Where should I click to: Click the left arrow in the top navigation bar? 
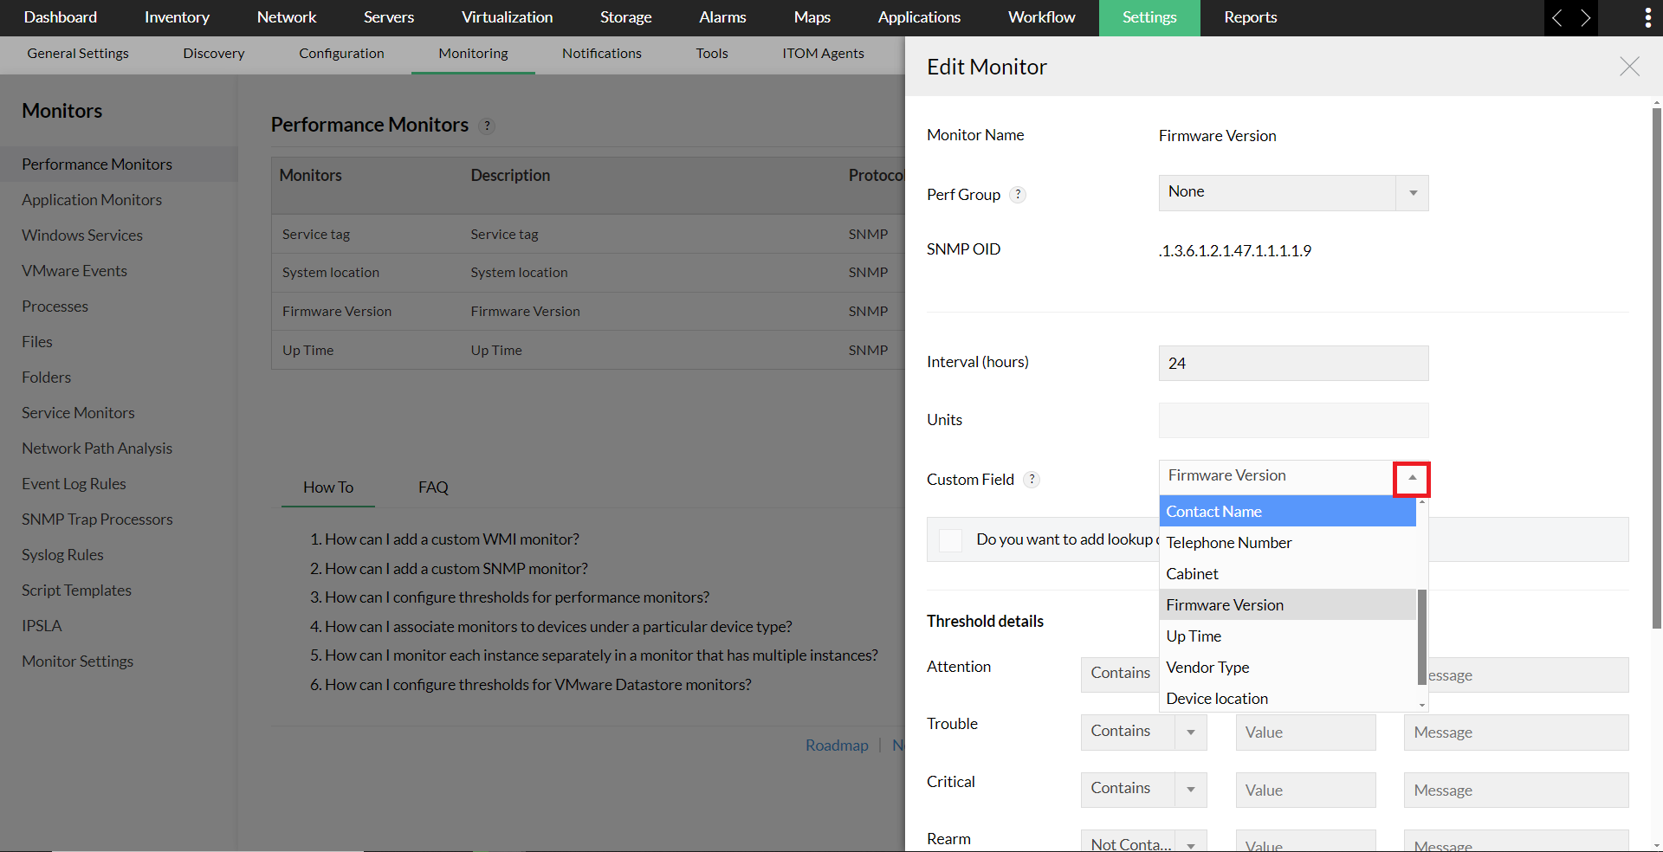click(x=1556, y=17)
